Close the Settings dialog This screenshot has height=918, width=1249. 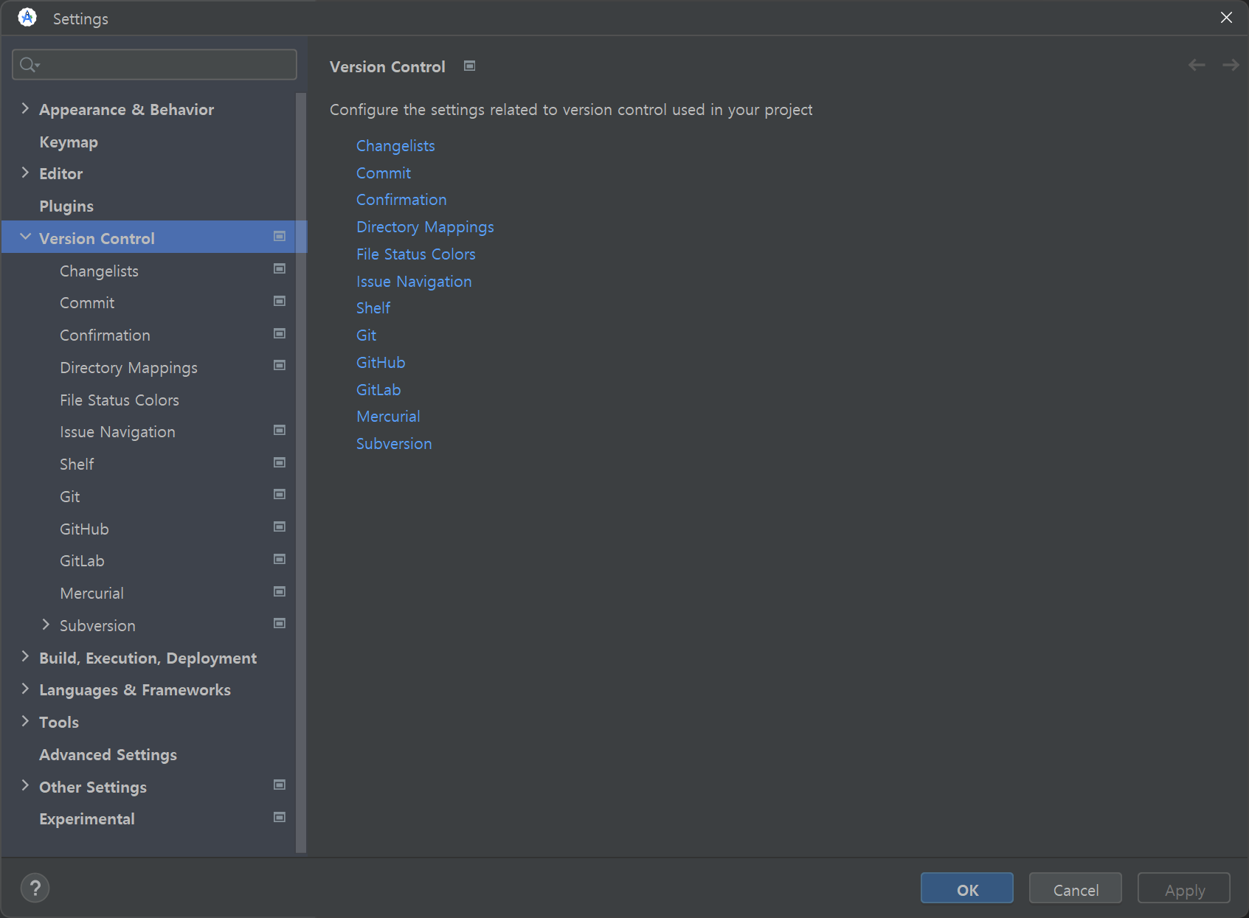point(1226,18)
